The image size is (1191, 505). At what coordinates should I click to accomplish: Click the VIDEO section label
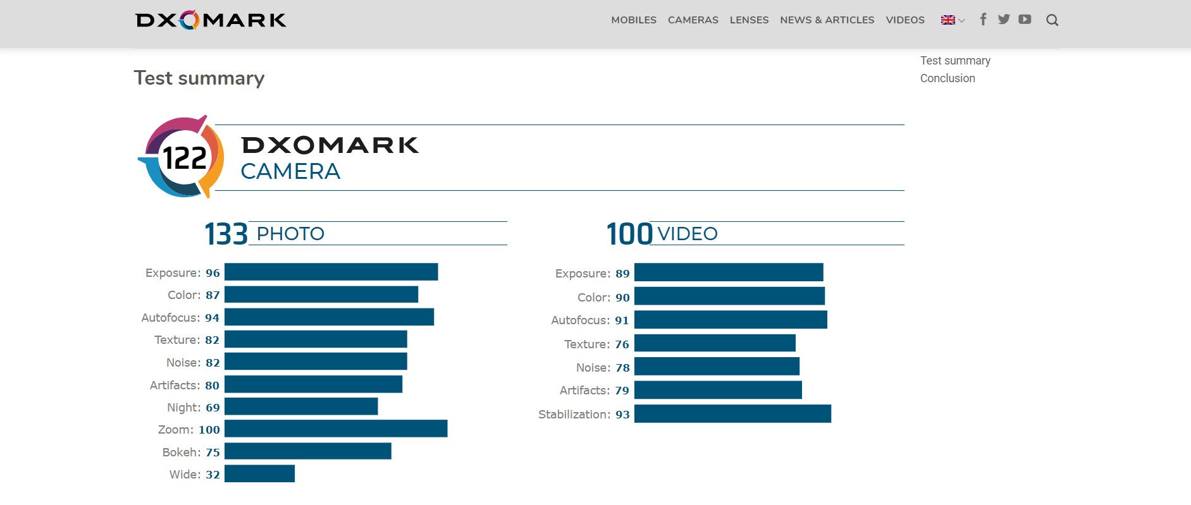[x=688, y=234]
